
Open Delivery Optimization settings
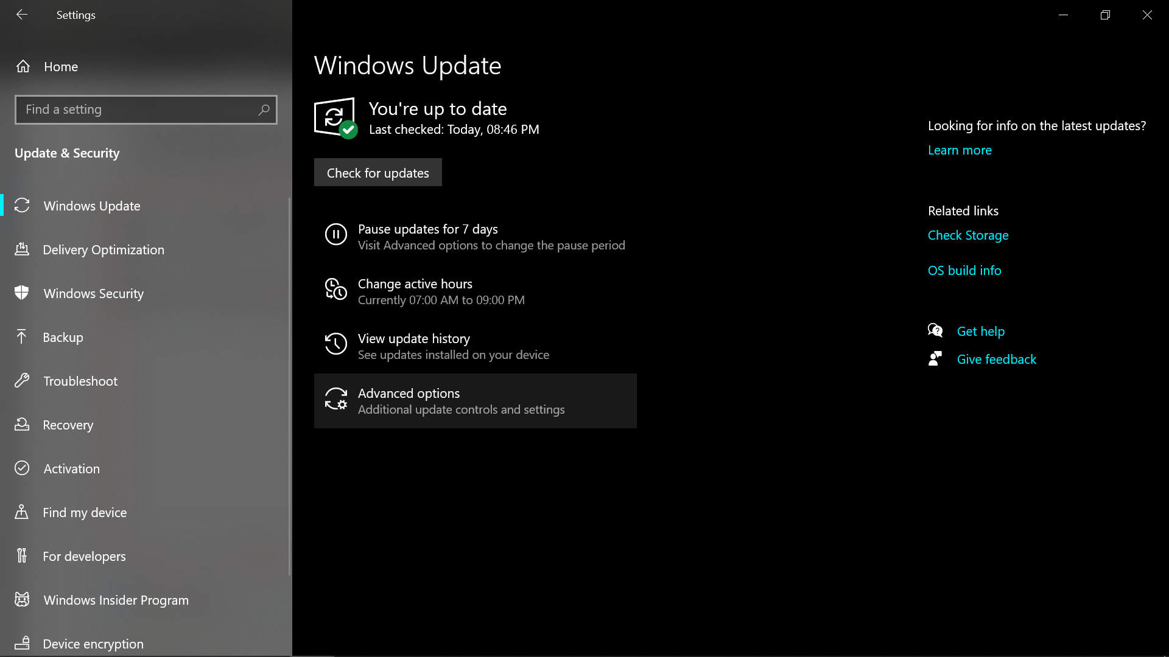(145, 249)
